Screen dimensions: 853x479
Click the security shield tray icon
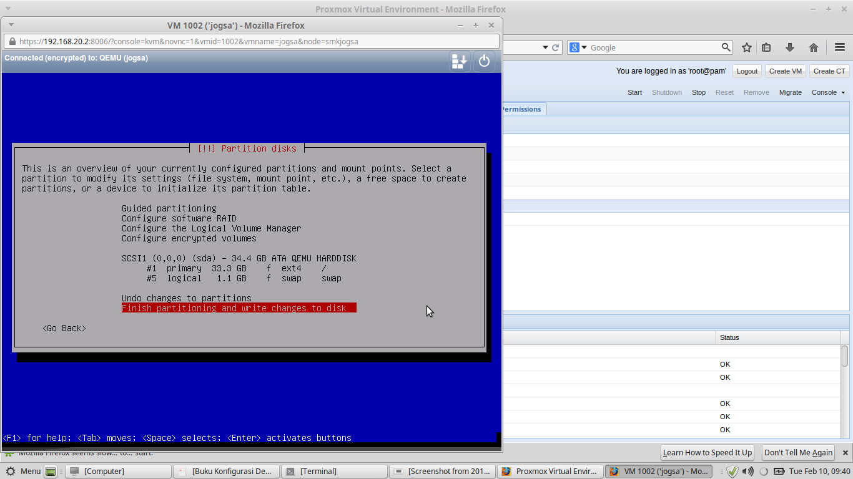(x=732, y=471)
